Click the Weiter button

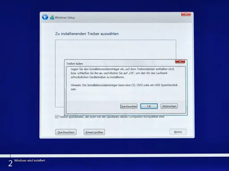[x=178, y=132]
